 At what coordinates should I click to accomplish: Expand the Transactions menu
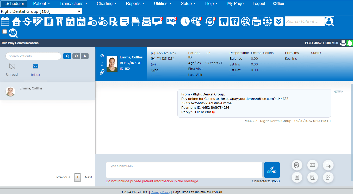click(x=73, y=4)
